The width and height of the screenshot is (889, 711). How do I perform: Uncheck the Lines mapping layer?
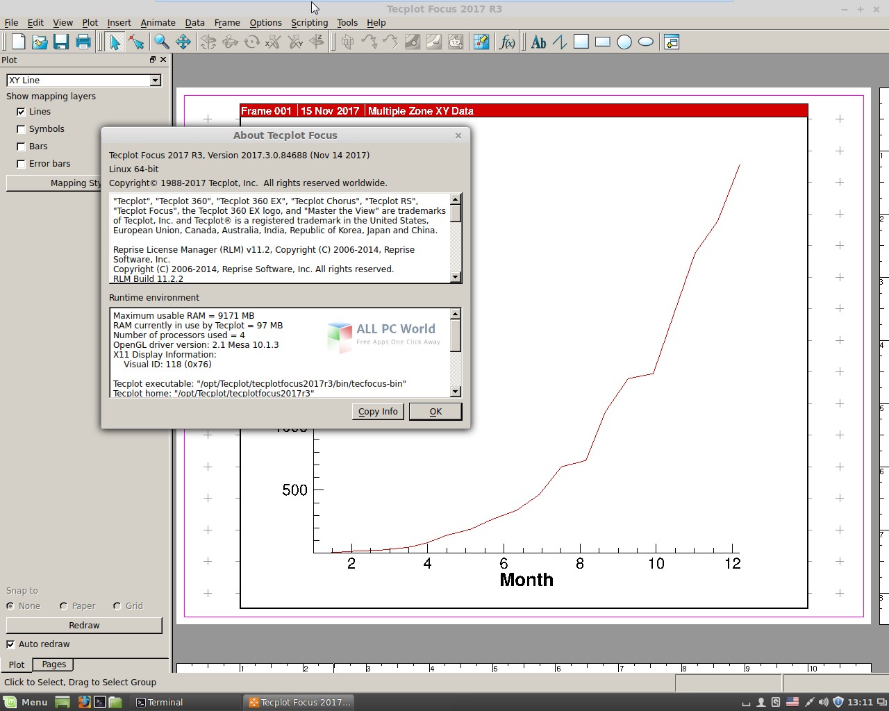[21, 111]
